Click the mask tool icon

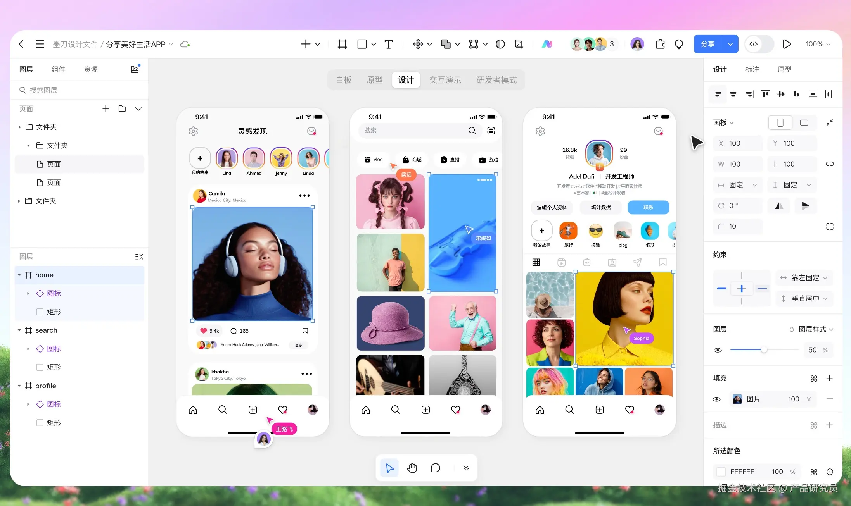tap(500, 44)
